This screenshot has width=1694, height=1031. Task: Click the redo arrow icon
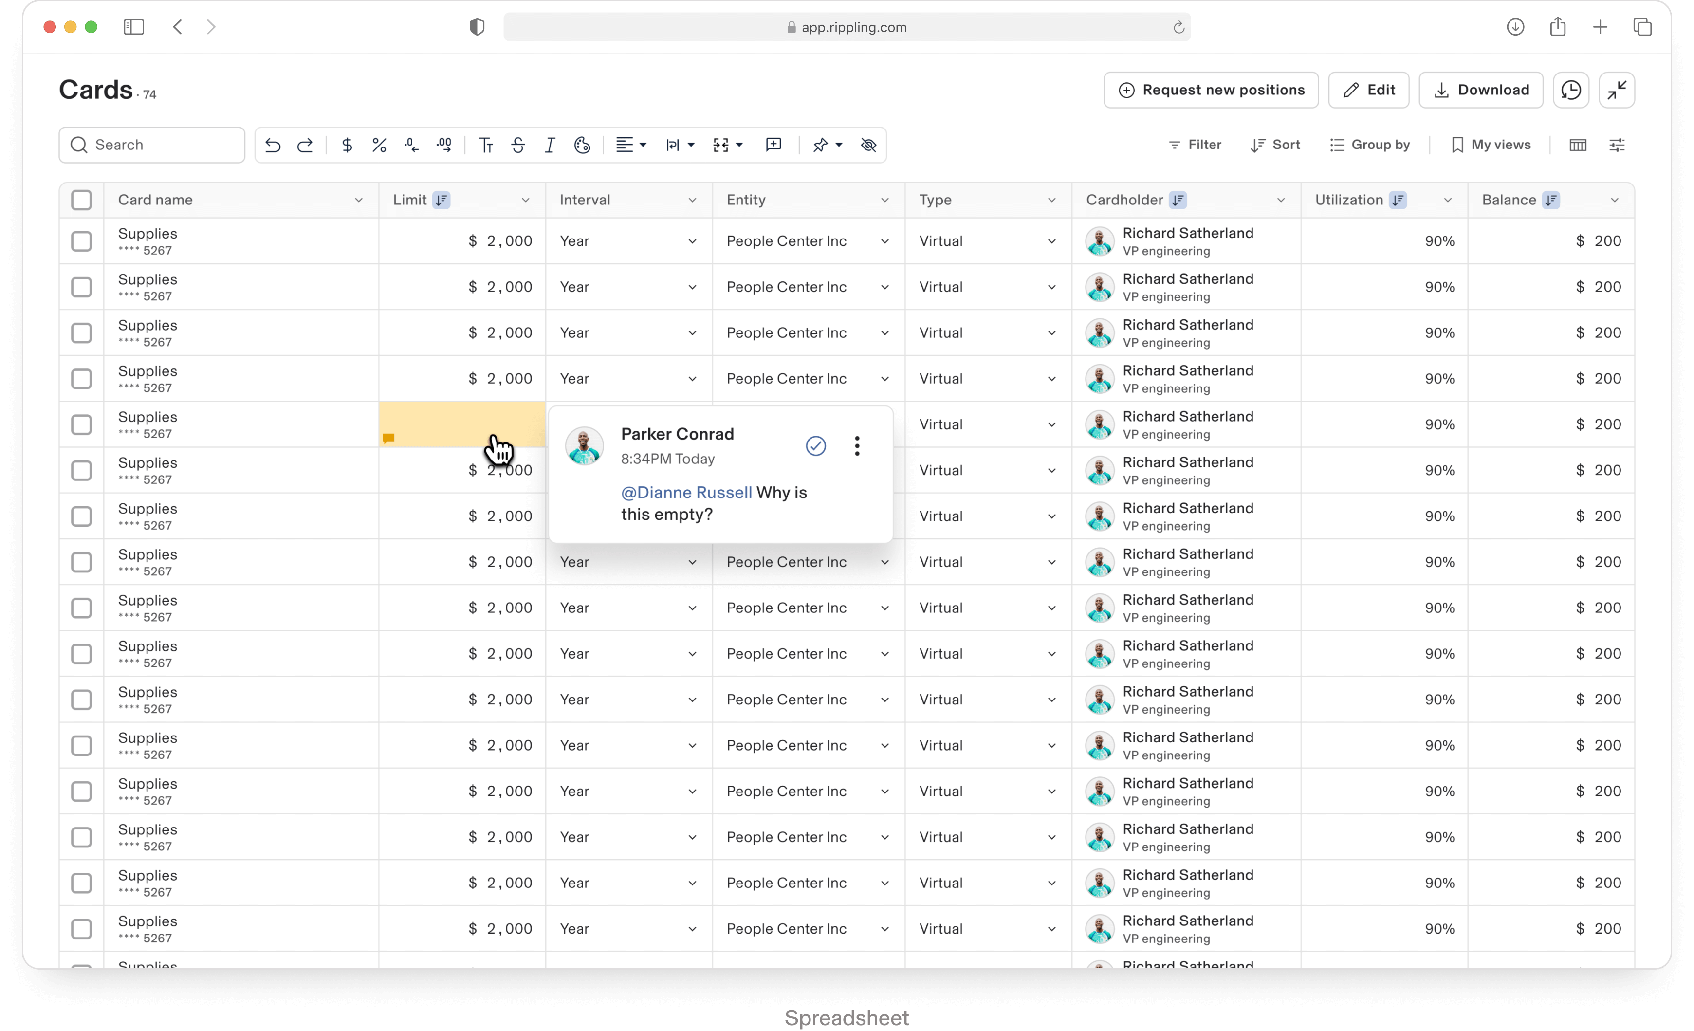click(305, 145)
